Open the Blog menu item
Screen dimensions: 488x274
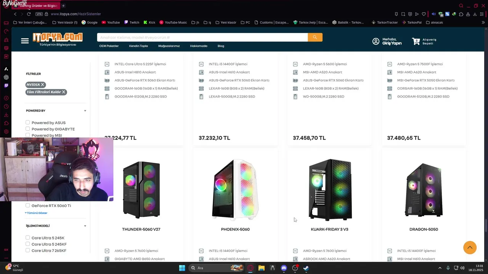pyautogui.click(x=221, y=46)
